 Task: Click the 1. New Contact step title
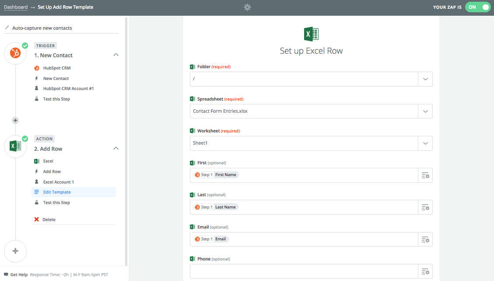(53, 56)
